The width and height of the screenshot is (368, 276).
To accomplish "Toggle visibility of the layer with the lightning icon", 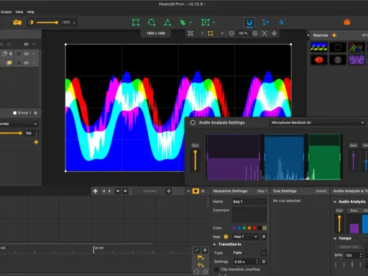I will click(26, 54).
